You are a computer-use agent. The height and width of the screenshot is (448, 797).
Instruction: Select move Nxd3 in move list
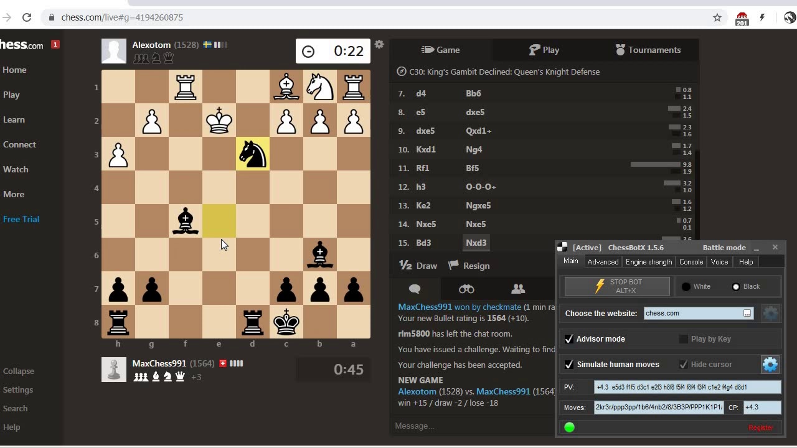coord(476,243)
